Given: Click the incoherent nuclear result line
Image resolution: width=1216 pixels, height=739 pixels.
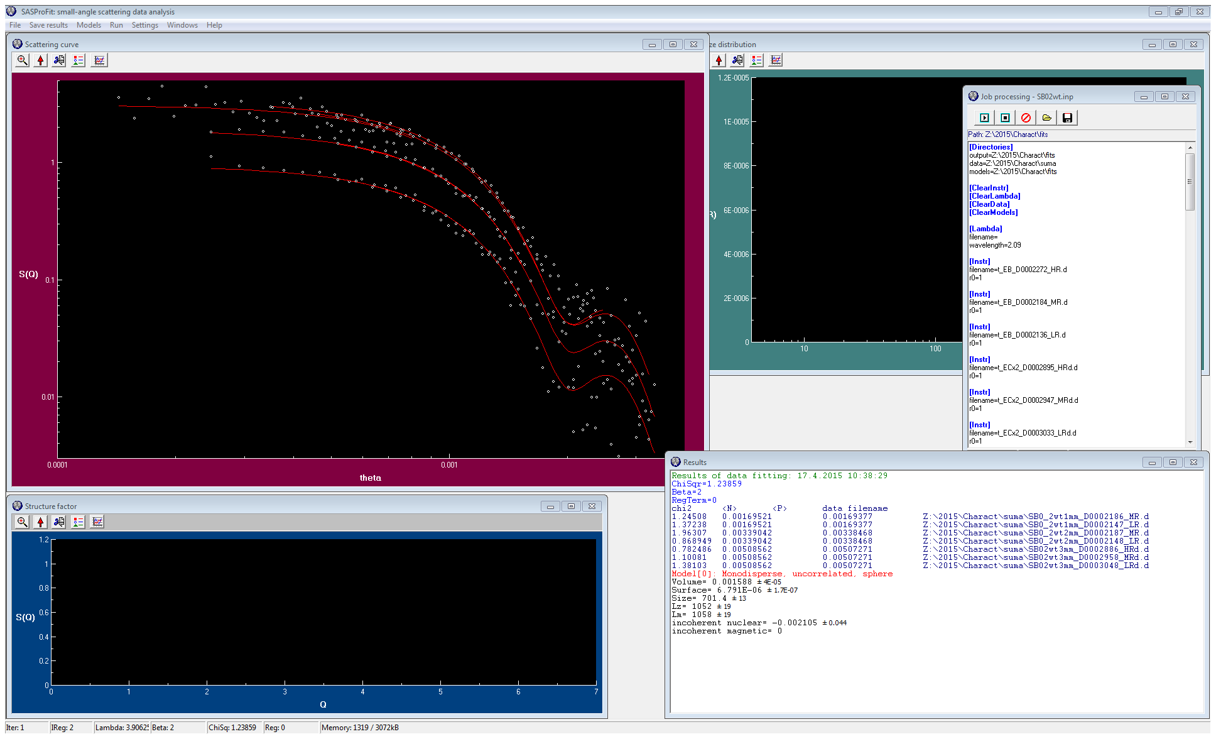Looking at the screenshot, I should pyautogui.click(x=759, y=623).
